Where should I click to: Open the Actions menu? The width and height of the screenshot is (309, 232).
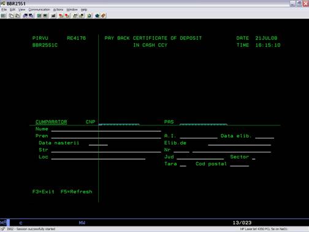pos(58,10)
